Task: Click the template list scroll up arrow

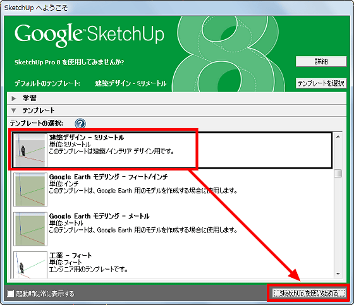Action: (338, 136)
